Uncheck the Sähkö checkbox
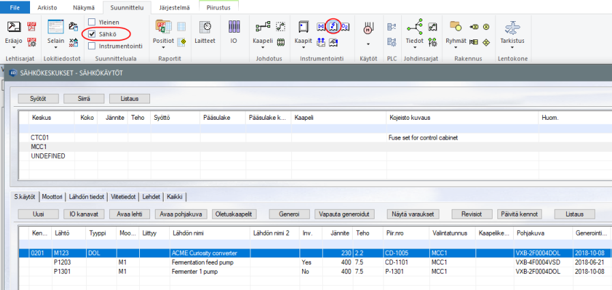The width and height of the screenshot is (612, 290). coord(92,33)
